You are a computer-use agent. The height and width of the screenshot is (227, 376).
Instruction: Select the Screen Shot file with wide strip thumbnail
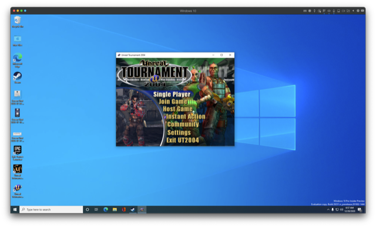click(x=17, y=137)
